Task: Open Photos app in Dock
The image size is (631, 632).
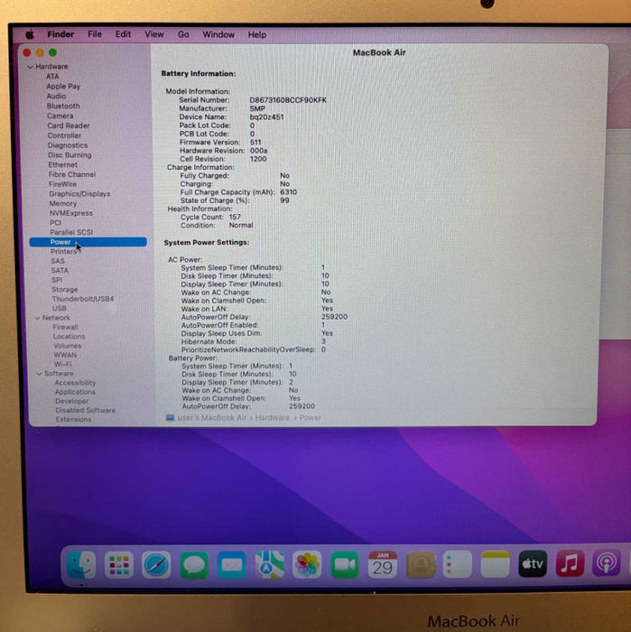Action: (x=307, y=564)
